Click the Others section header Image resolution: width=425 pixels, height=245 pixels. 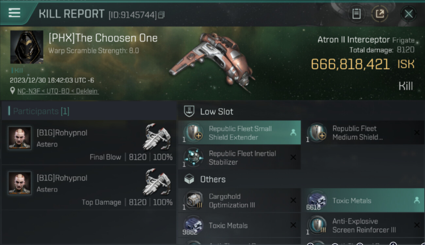point(212,179)
